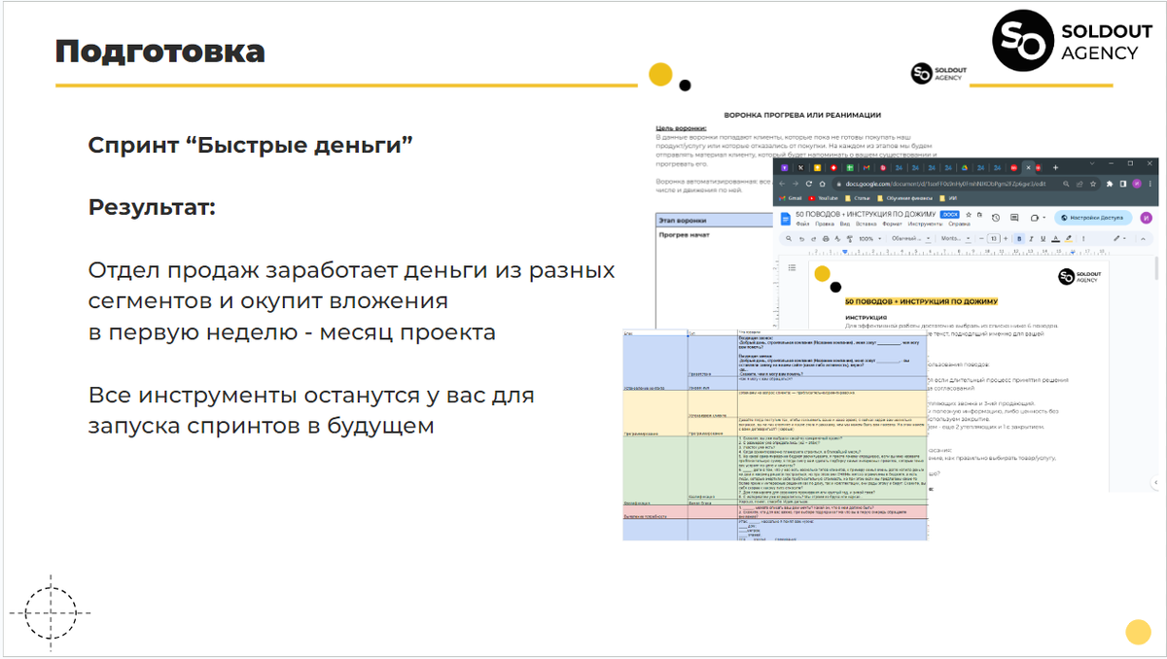Toggle italic formatting in Docs
The width and height of the screenshot is (1167, 659).
click(x=1032, y=238)
